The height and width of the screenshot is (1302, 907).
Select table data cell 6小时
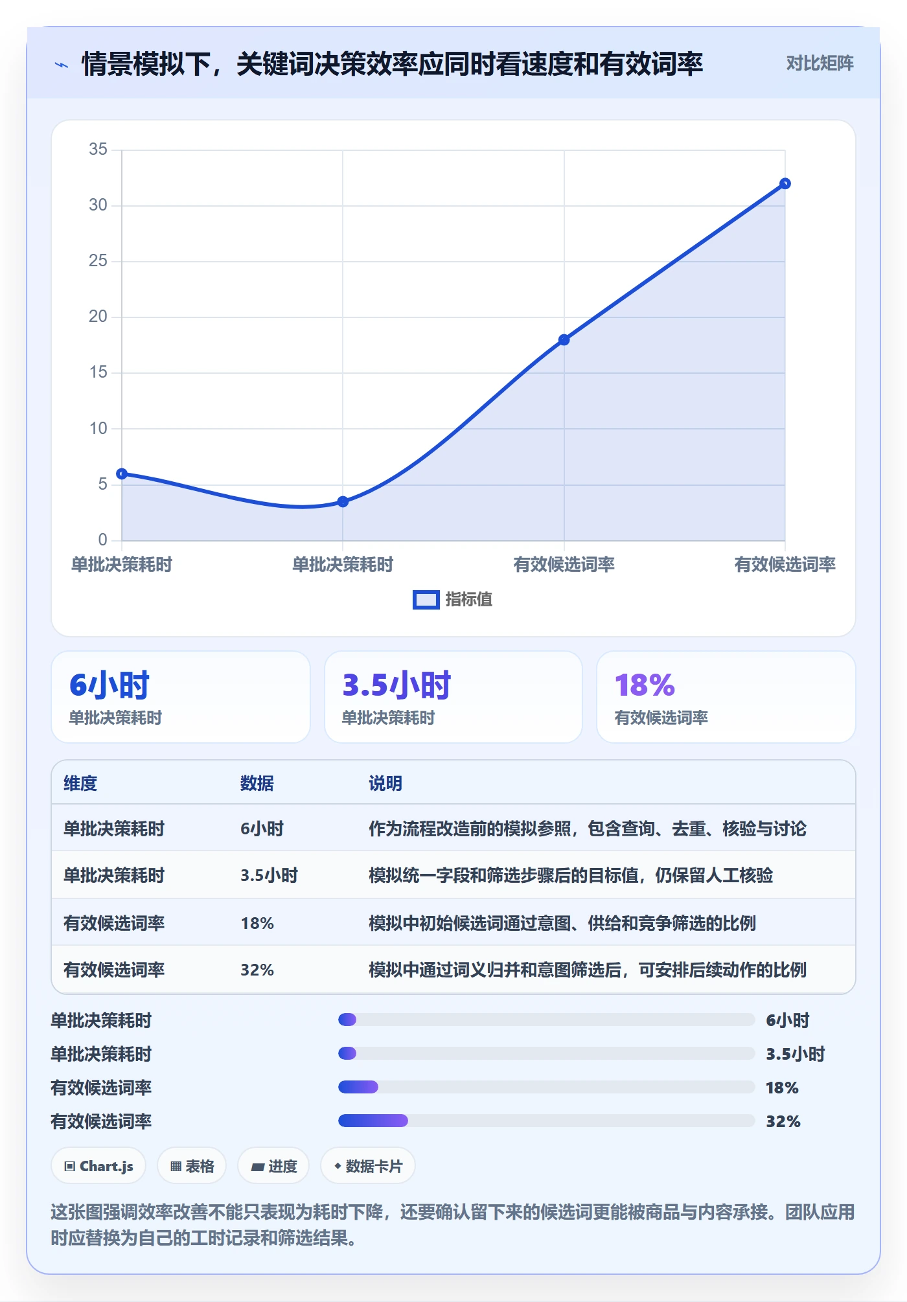point(262,829)
